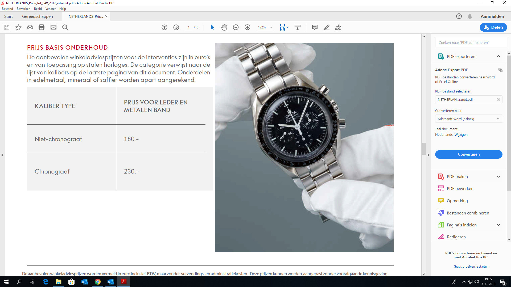The width and height of the screenshot is (511, 287).
Task: Open the Bewerken menu
Action: (23, 9)
